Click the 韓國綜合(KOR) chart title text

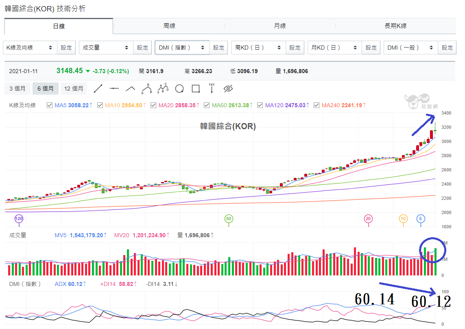[x=228, y=126]
